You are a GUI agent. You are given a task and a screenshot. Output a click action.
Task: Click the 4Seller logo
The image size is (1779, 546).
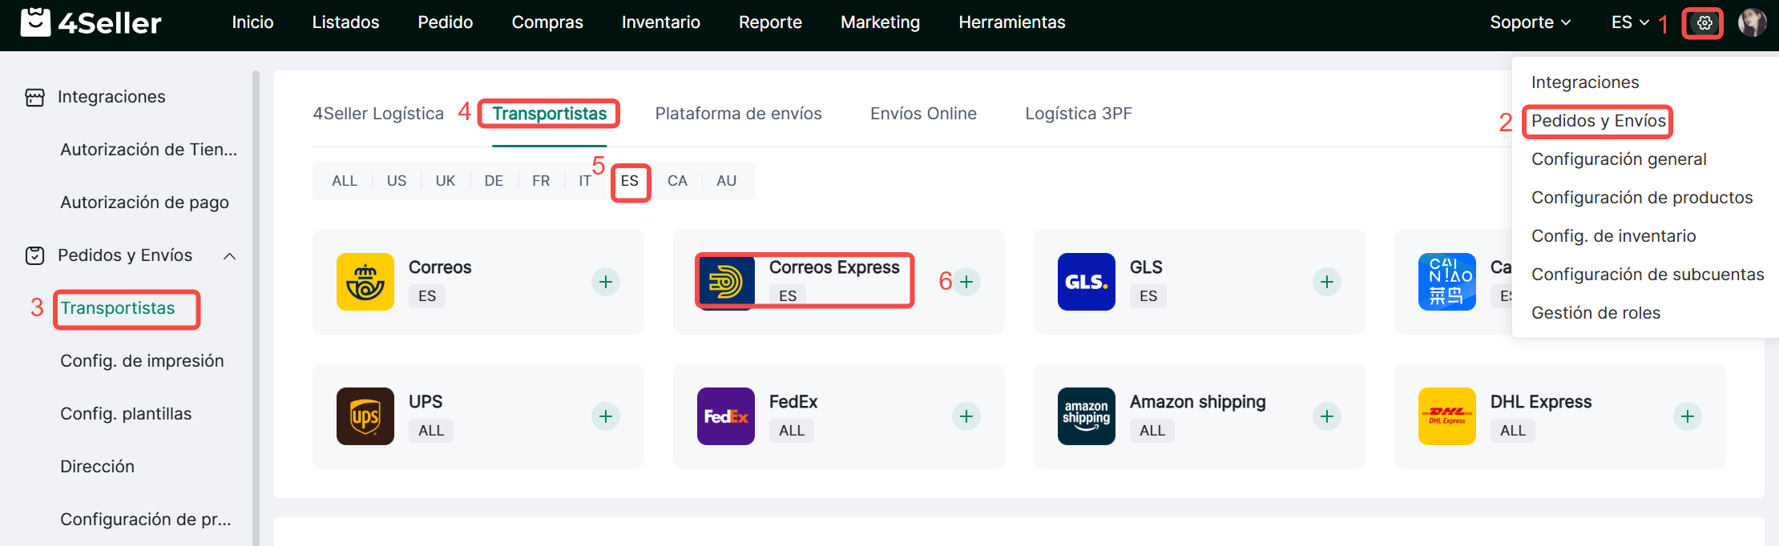coord(91,22)
